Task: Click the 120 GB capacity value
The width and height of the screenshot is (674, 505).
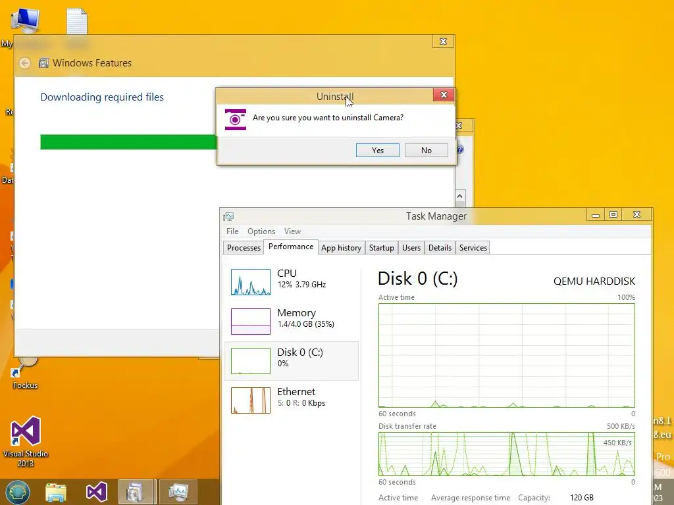Action: pos(582,498)
